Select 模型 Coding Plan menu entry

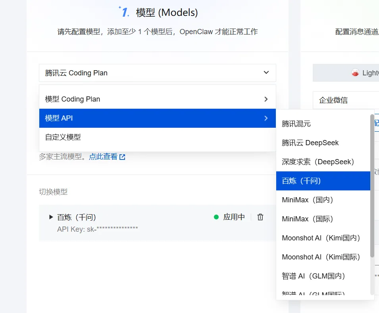(157, 99)
